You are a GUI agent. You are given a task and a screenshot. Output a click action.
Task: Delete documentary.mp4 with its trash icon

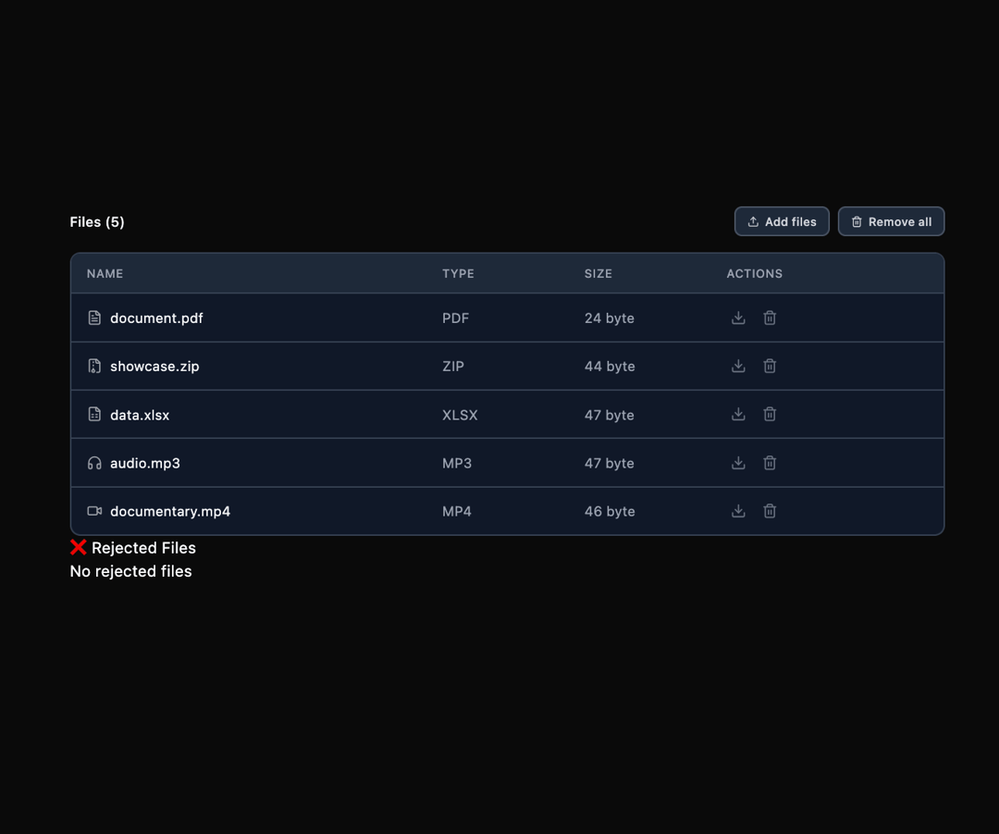coord(770,511)
